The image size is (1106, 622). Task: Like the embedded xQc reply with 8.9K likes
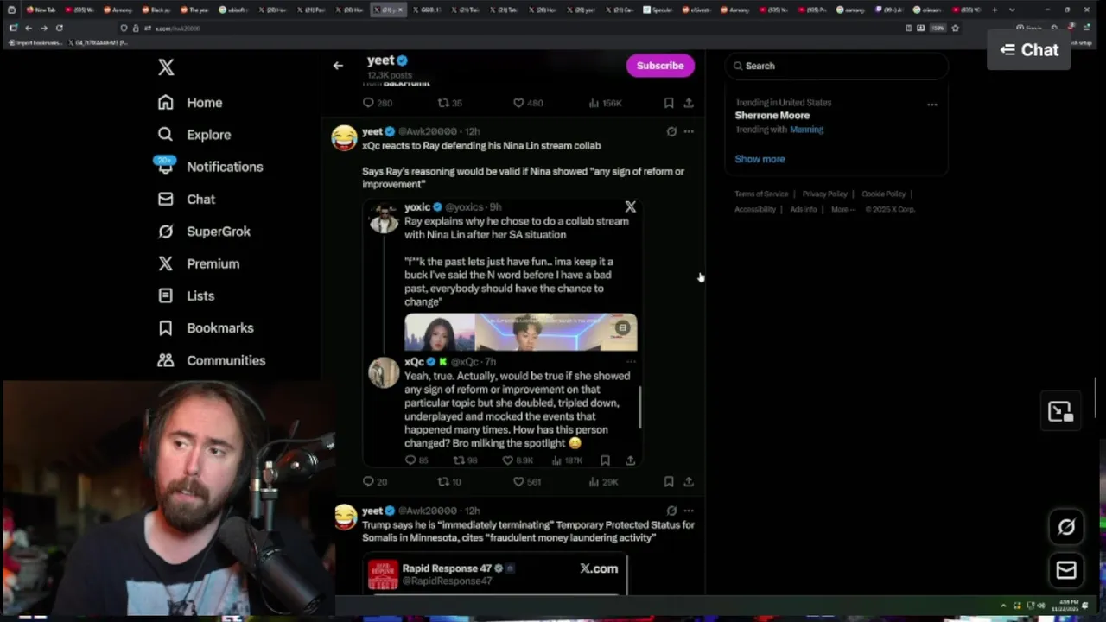click(518, 460)
